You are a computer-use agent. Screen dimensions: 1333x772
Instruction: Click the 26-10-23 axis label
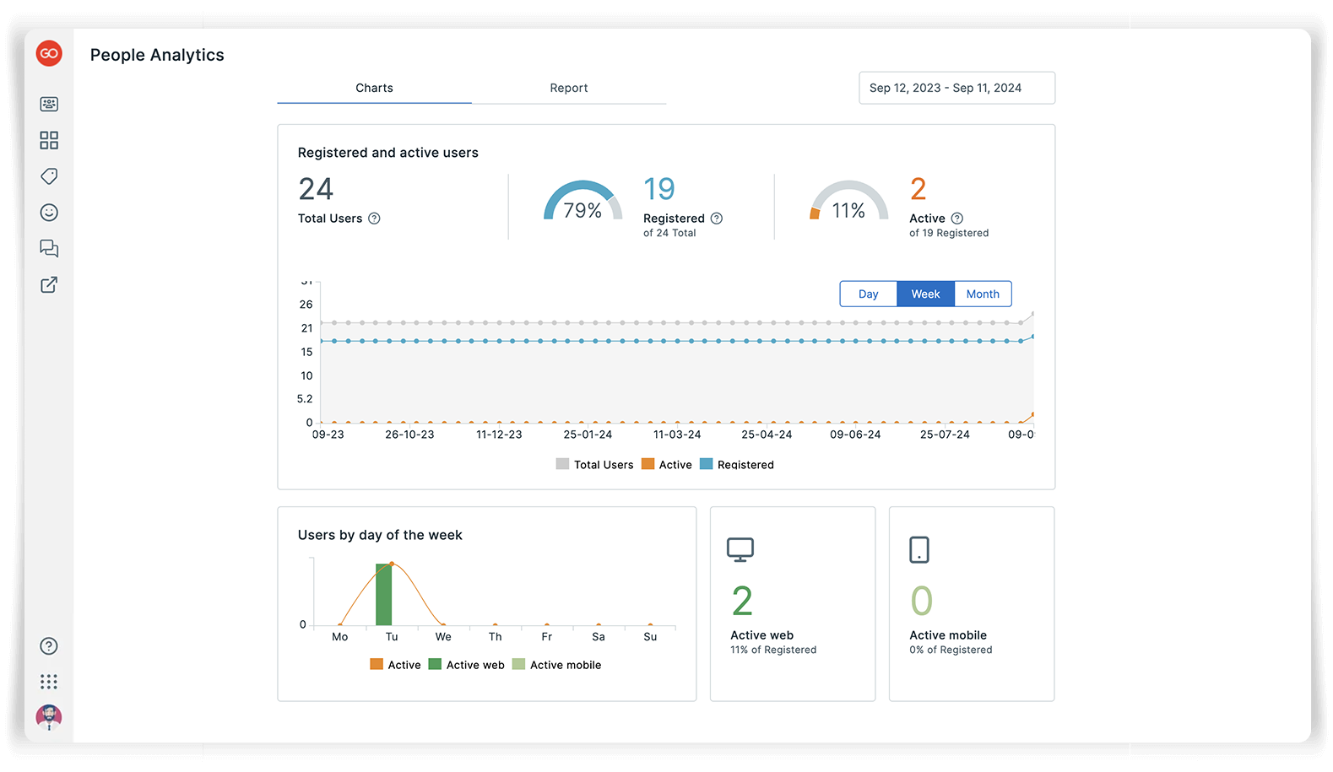(x=409, y=435)
